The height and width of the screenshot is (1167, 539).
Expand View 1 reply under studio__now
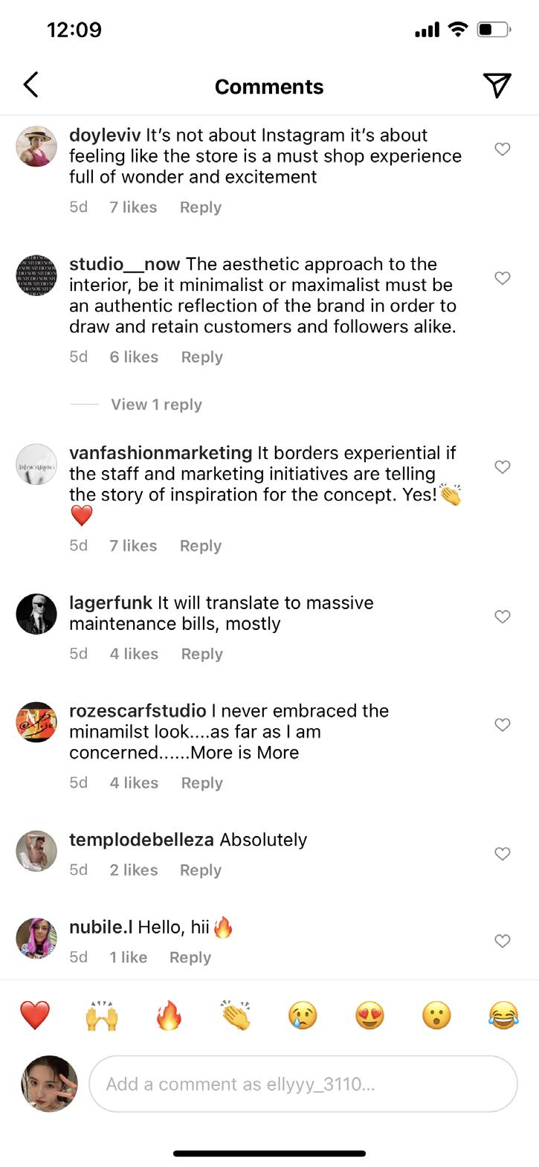(x=156, y=405)
